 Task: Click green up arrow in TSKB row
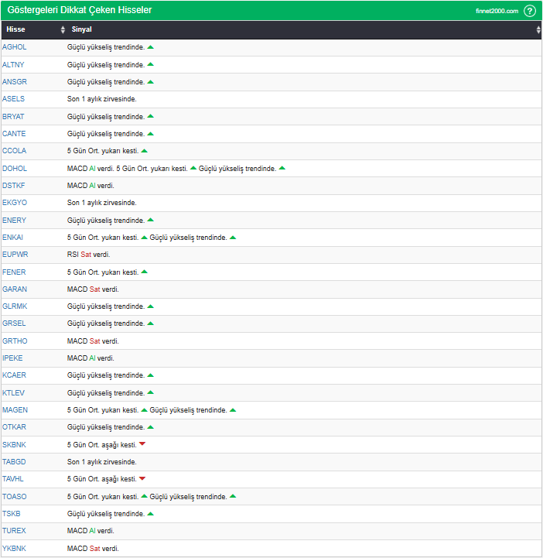(x=151, y=514)
